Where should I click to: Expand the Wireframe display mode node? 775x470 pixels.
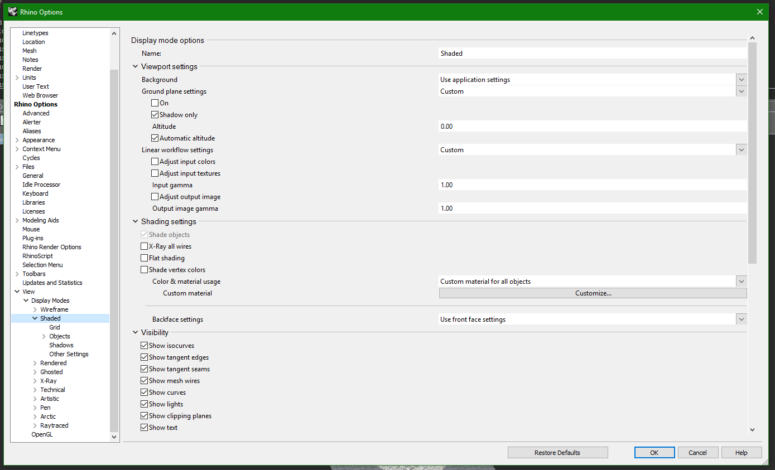pos(35,309)
